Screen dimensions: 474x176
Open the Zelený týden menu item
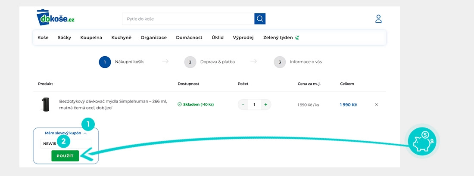coord(281,38)
